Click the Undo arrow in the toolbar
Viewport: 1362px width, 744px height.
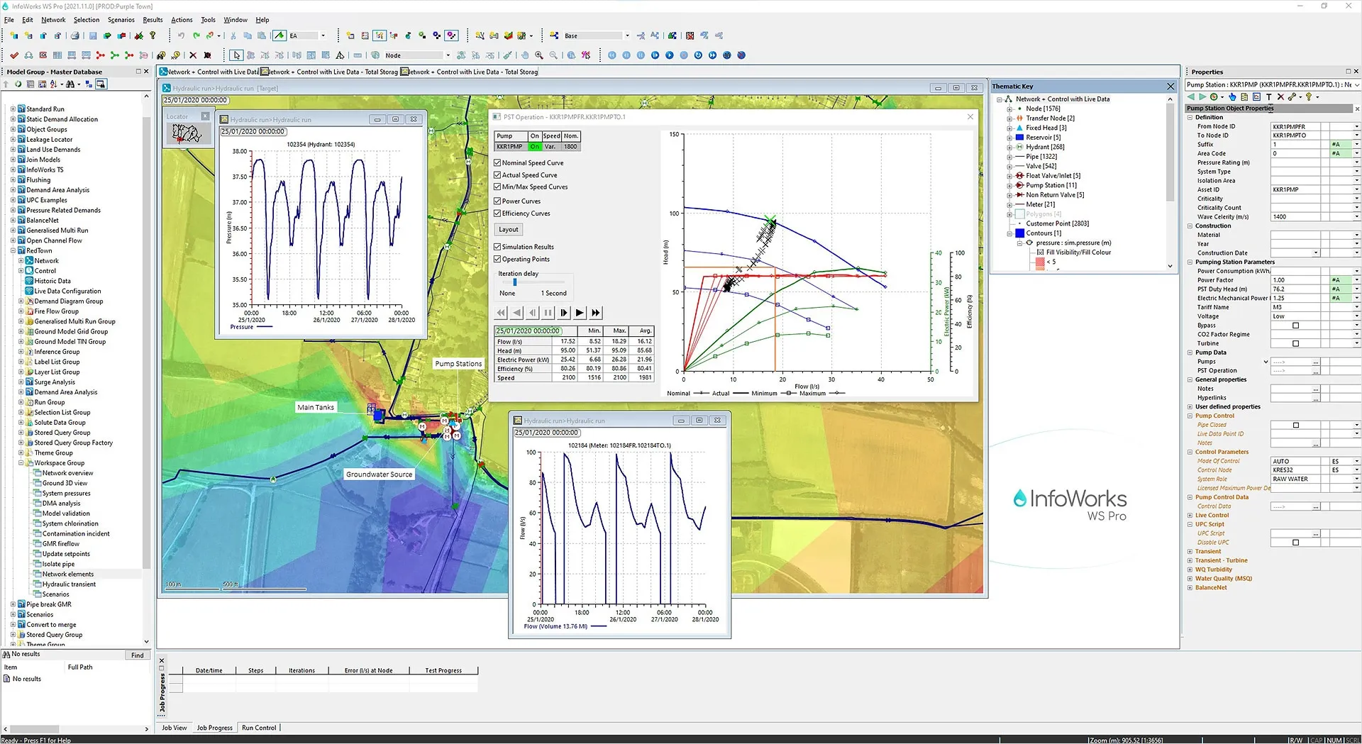coord(182,35)
